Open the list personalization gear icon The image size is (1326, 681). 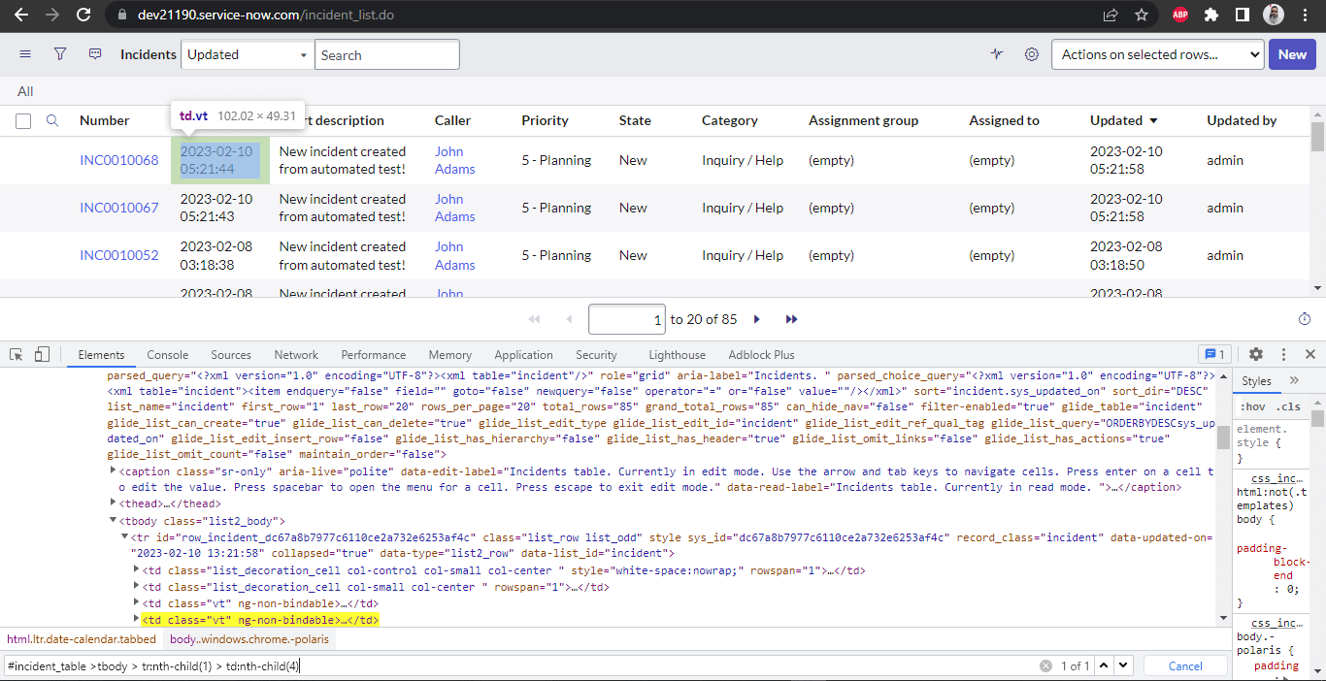click(1031, 54)
